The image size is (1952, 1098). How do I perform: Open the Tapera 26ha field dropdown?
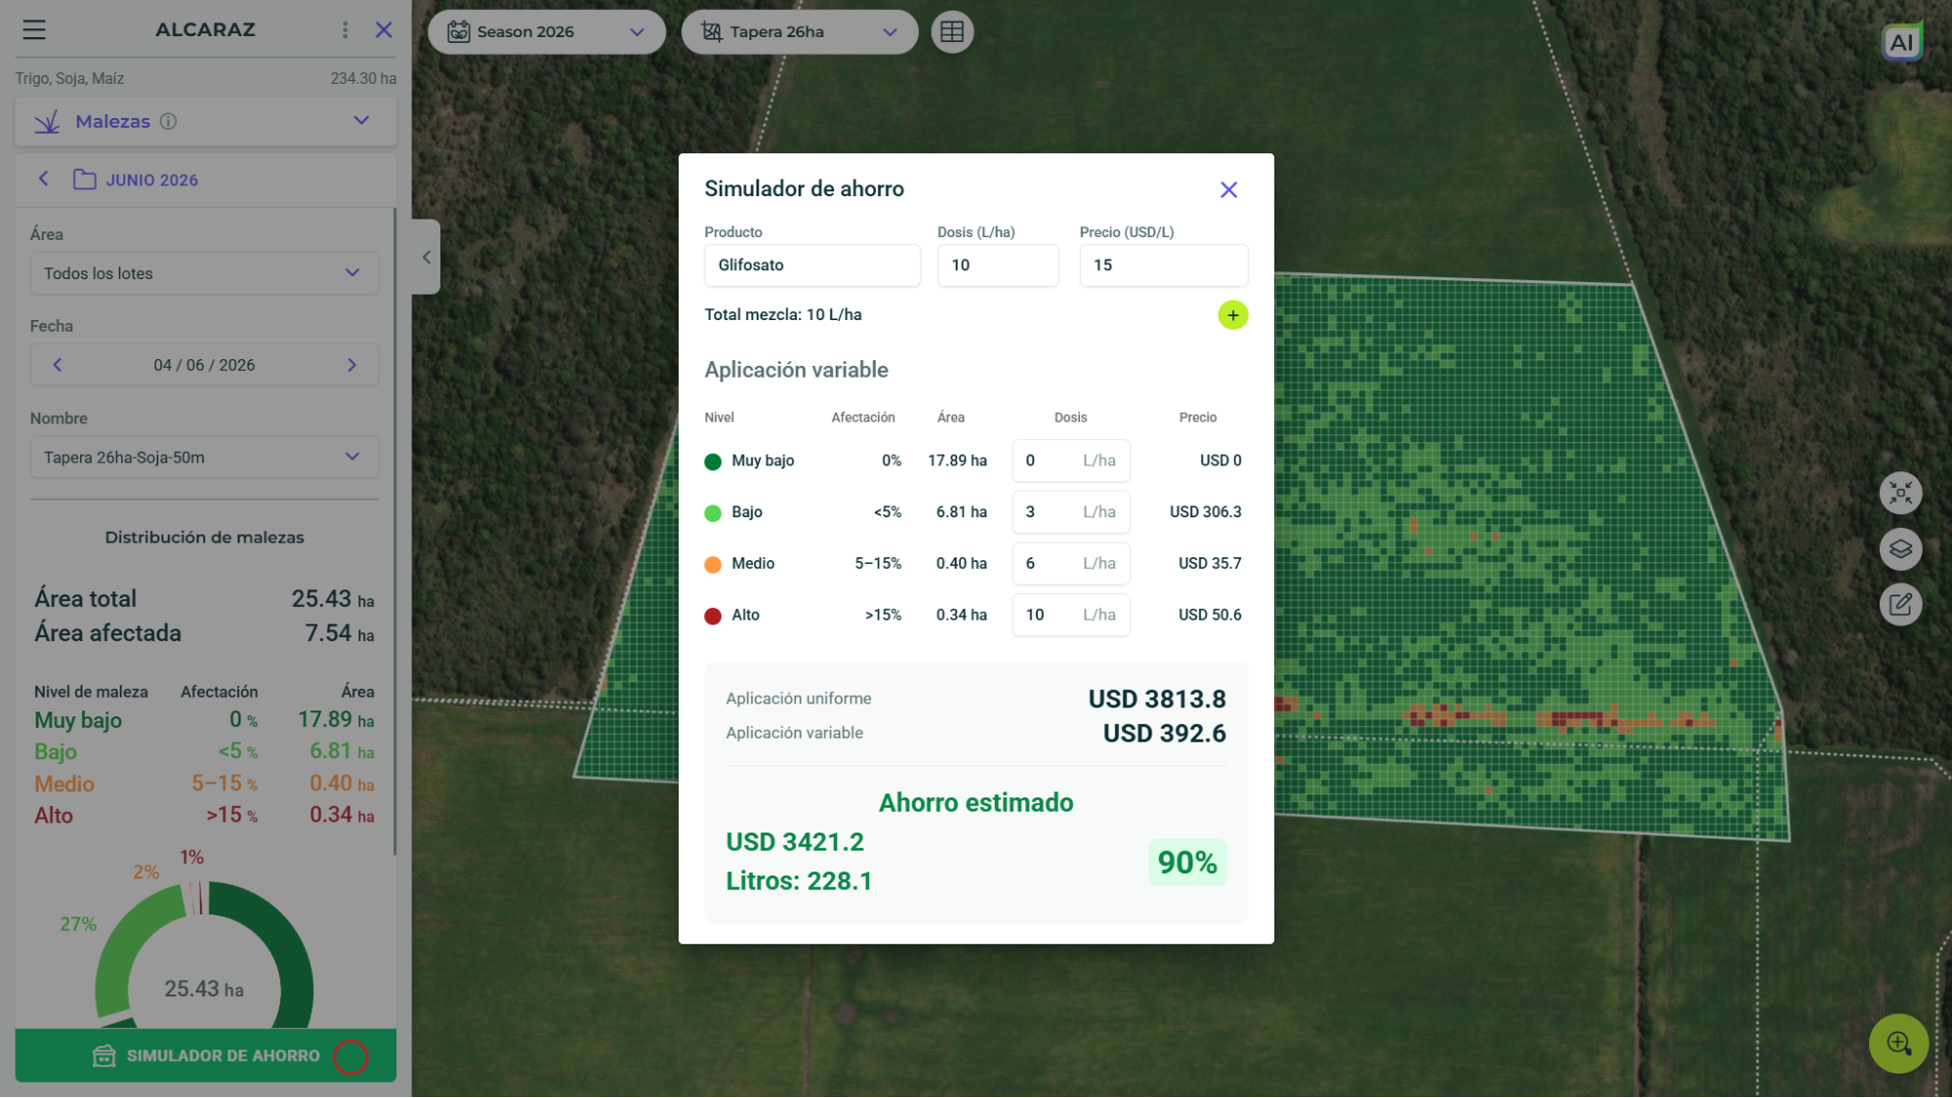pos(800,32)
